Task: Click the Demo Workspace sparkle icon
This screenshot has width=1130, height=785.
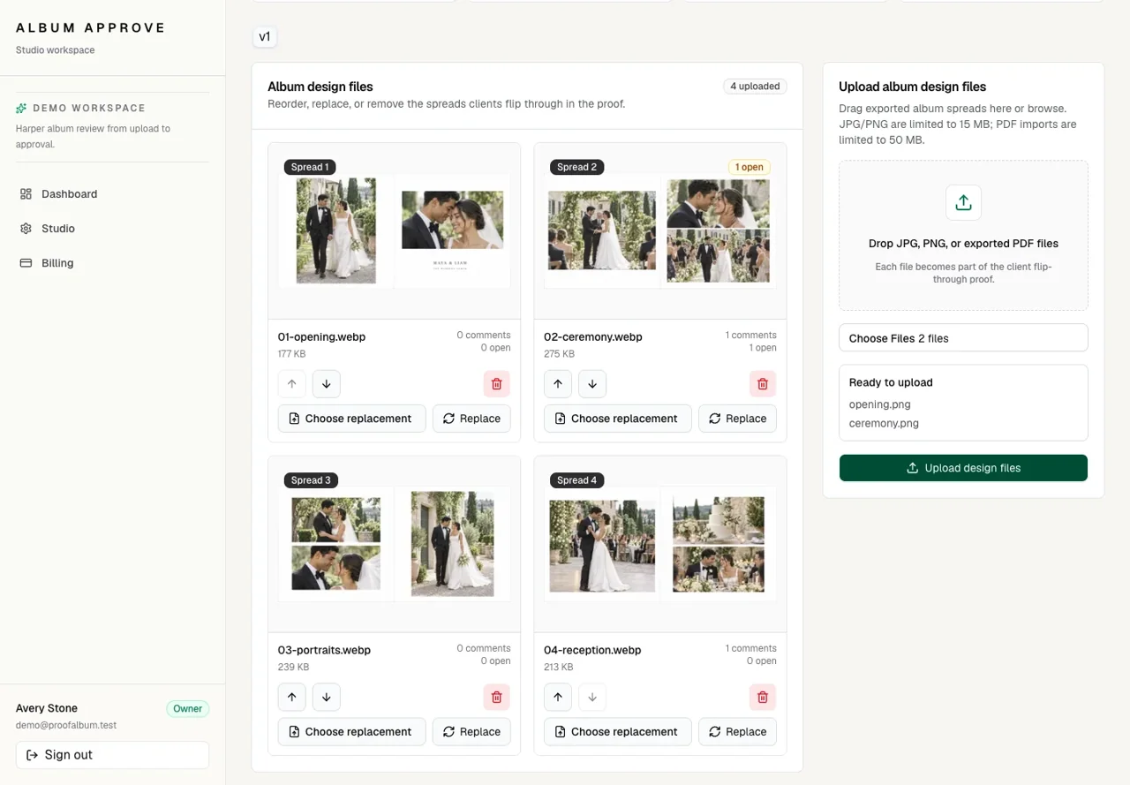Action: point(21,109)
